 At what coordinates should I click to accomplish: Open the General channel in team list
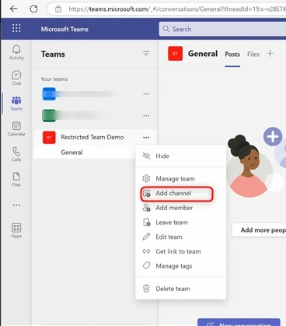pyautogui.click(x=85, y=152)
